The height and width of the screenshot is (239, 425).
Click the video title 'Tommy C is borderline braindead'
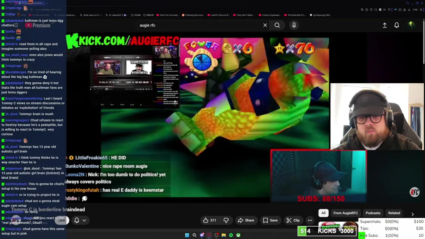pyautogui.click(x=48, y=209)
